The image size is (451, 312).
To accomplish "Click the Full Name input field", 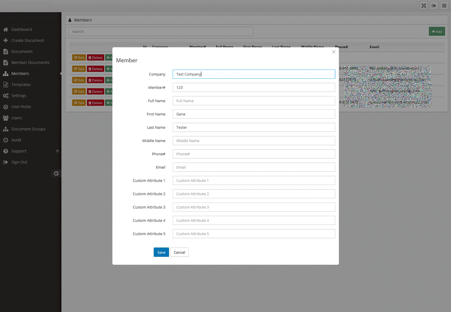I will point(254,101).
